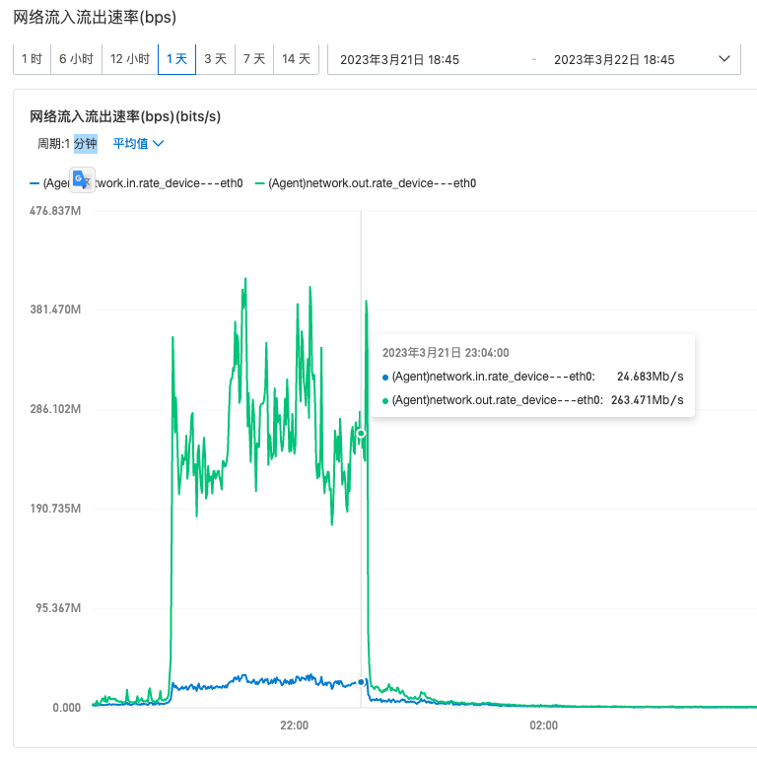Click the highlighted 分钟 period text
Image resolution: width=757 pixels, height=760 pixels.
86,144
